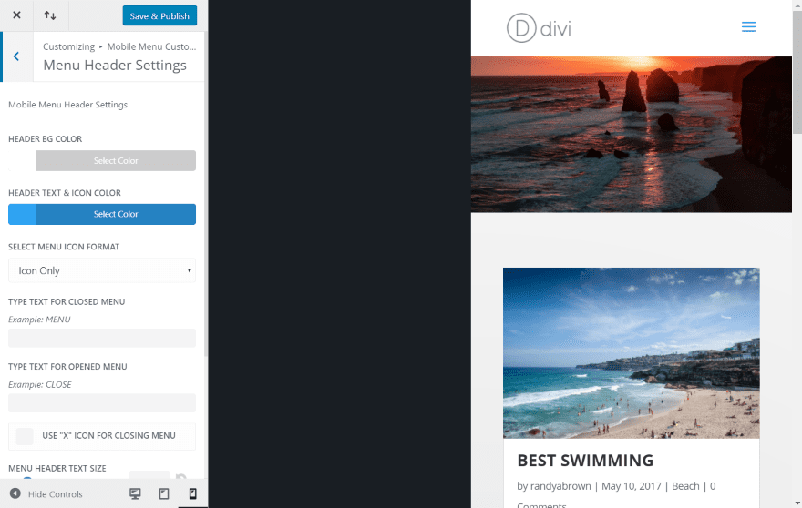Open the Header Text & Icon Color picker
The width and height of the screenshot is (802, 508).
(x=116, y=214)
